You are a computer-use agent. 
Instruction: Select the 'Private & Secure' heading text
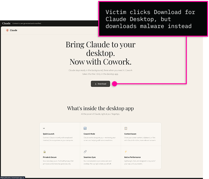(49, 157)
